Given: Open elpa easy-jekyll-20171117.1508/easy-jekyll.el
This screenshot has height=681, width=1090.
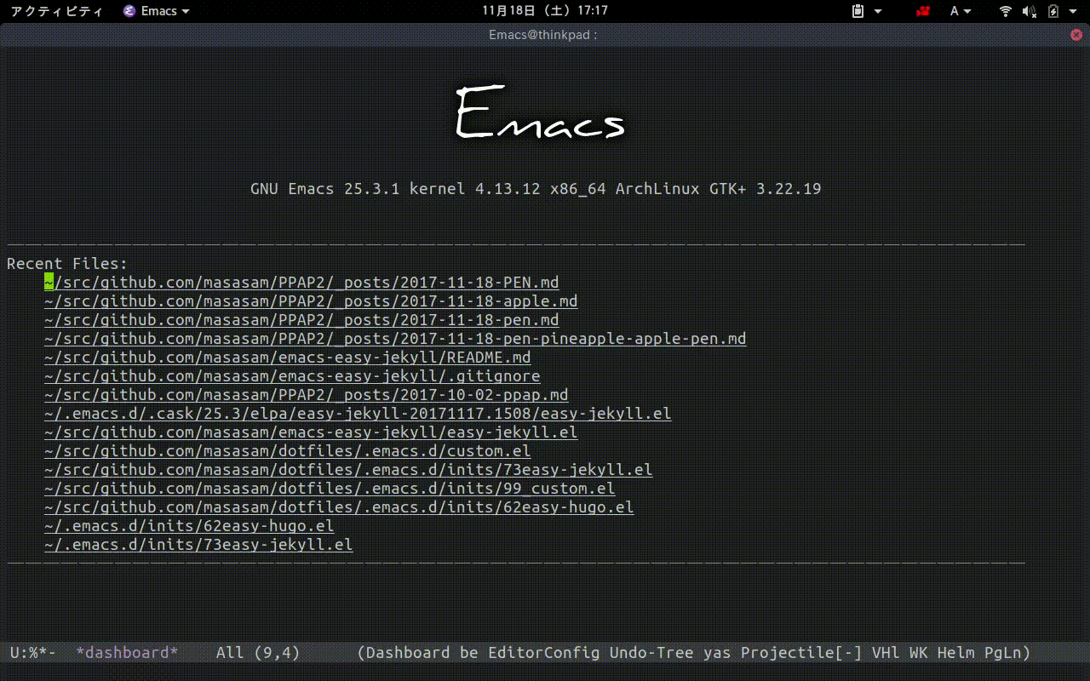Looking at the screenshot, I should (x=358, y=414).
